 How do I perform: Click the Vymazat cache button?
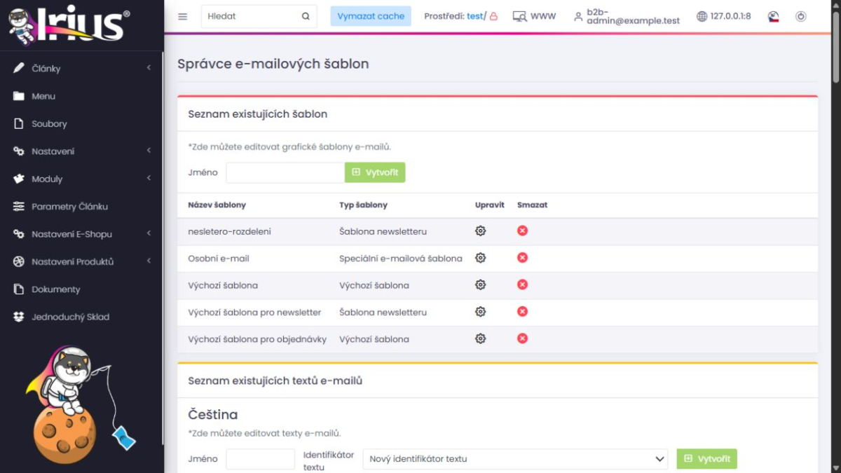click(x=371, y=16)
